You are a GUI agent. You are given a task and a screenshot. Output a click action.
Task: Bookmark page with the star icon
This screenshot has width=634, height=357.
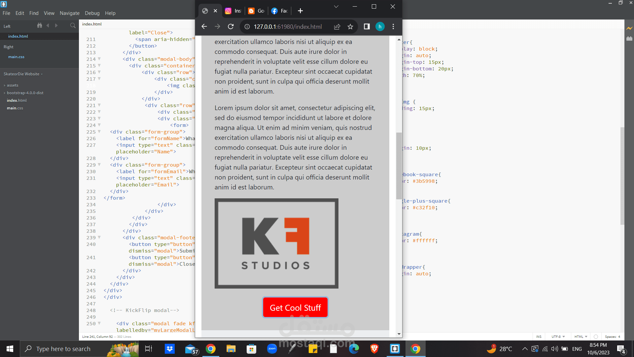tap(350, 27)
